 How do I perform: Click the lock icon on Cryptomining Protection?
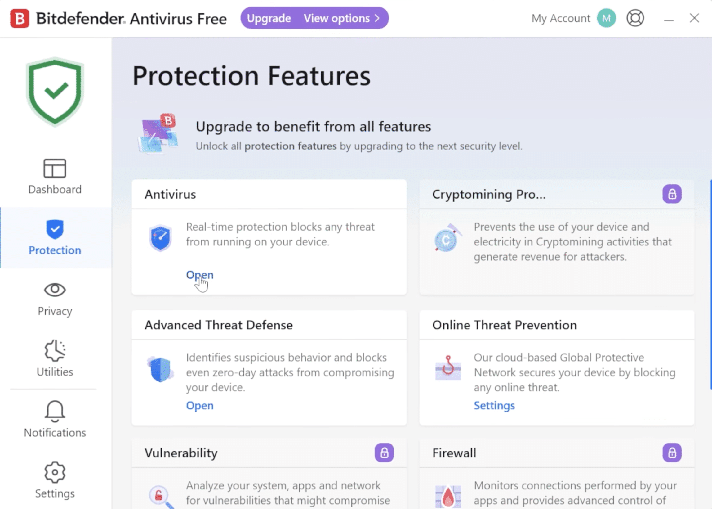coord(672,194)
